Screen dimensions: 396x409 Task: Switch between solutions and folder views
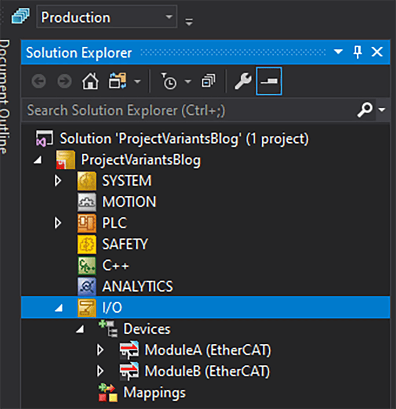(117, 81)
